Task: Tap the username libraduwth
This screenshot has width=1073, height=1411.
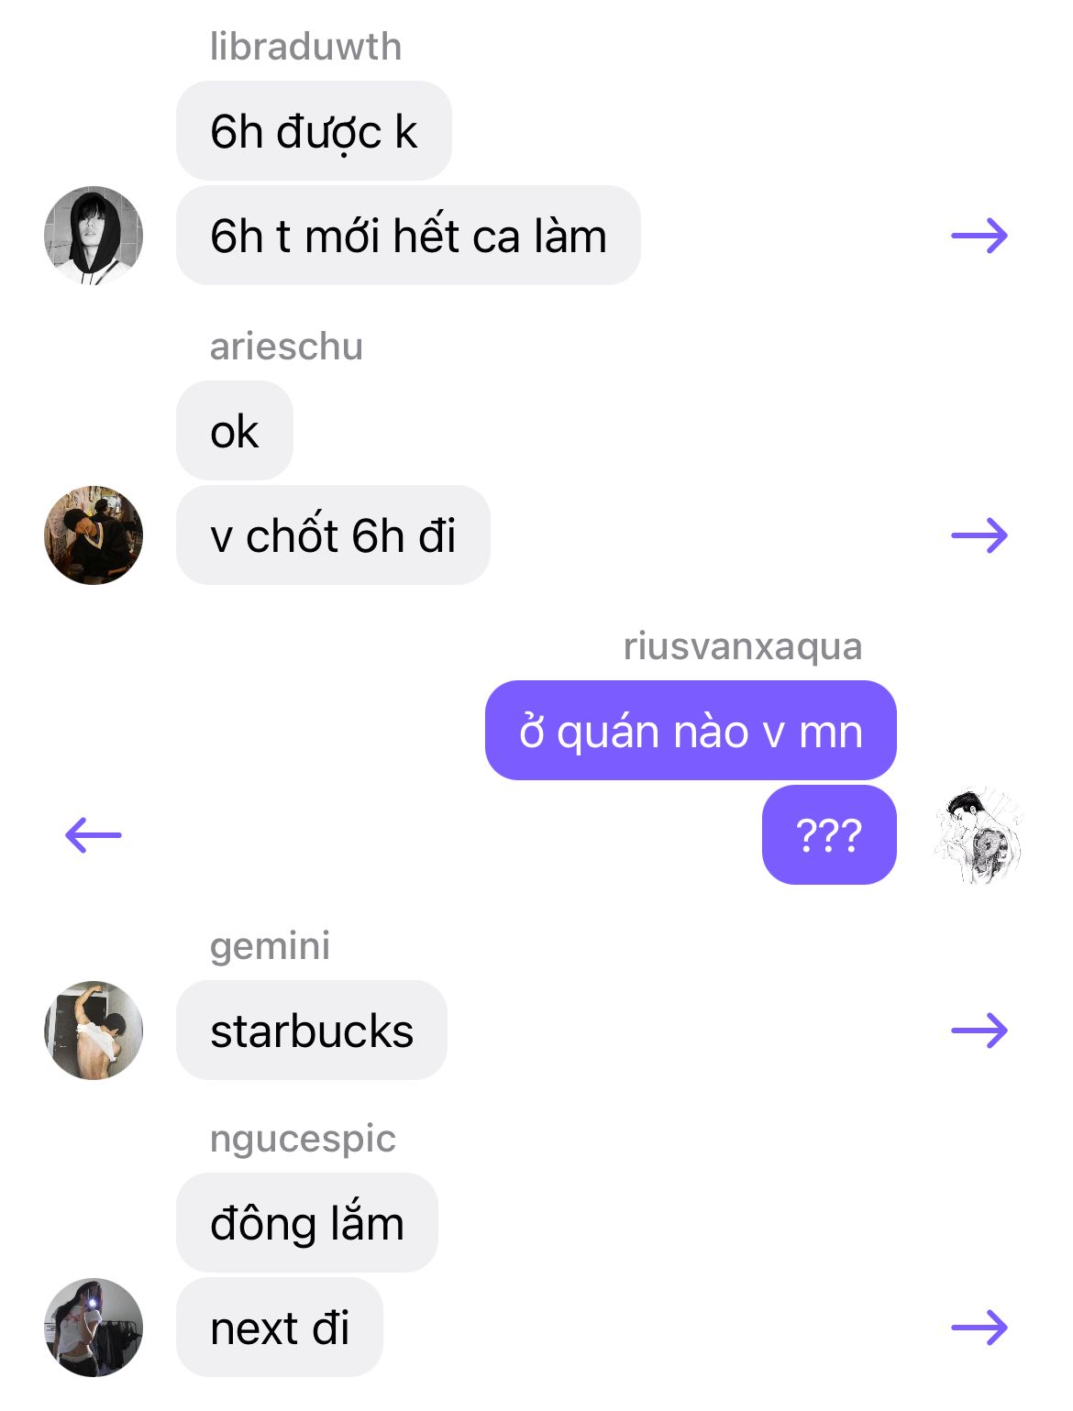Action: [x=306, y=47]
